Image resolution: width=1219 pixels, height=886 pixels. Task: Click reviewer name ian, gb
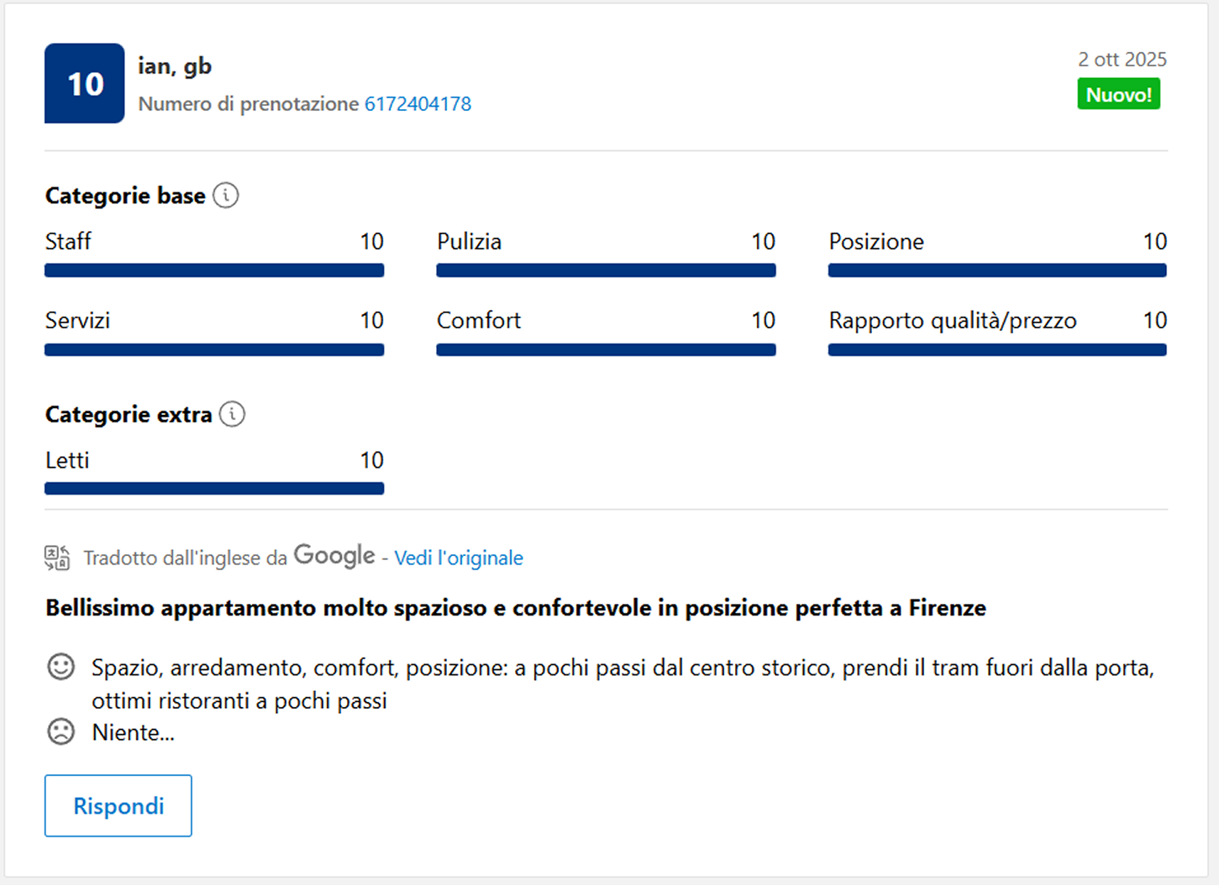pos(175,66)
